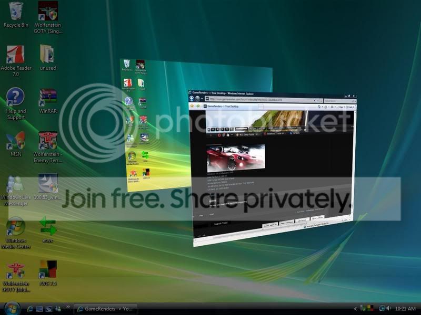Open Adobe Reader 7.0 shortcut
The image size is (421, 315).
16,61
